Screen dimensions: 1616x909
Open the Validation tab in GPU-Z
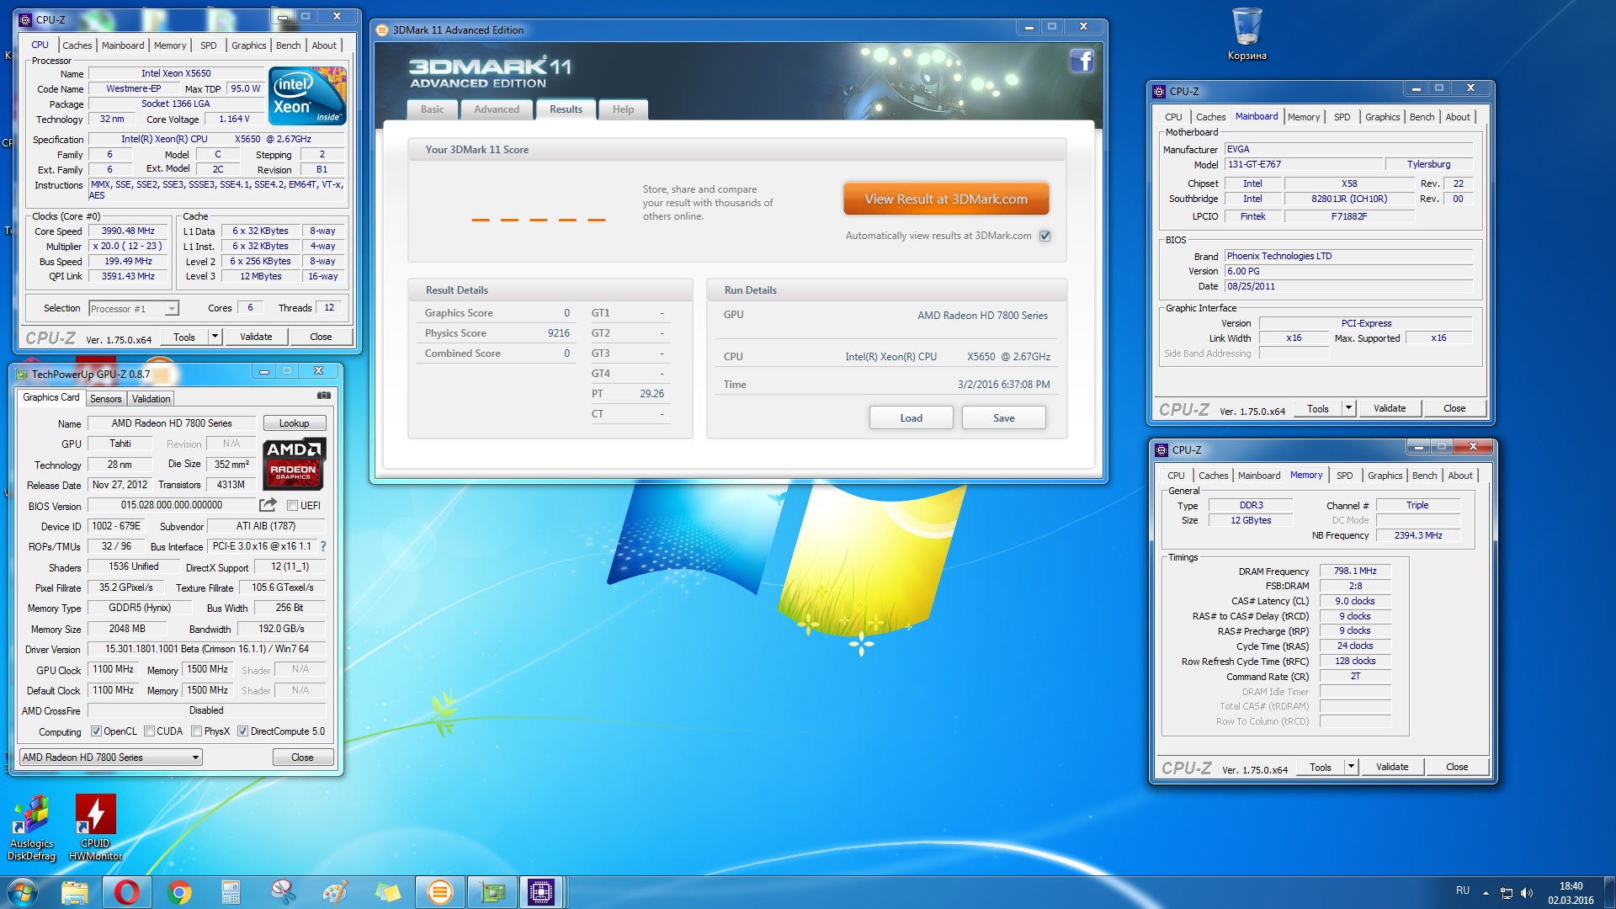tap(151, 399)
